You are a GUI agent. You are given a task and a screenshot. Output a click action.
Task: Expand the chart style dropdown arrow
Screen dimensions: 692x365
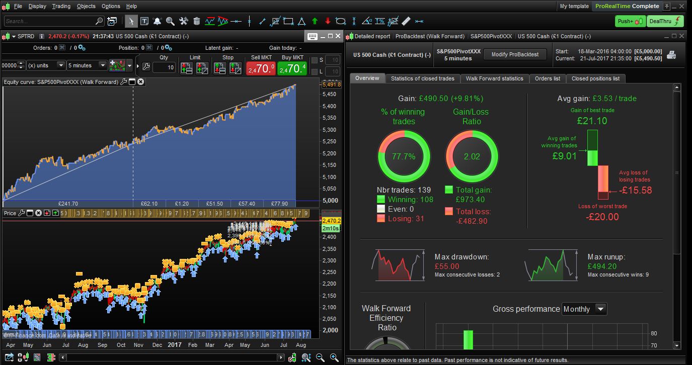tap(130, 66)
